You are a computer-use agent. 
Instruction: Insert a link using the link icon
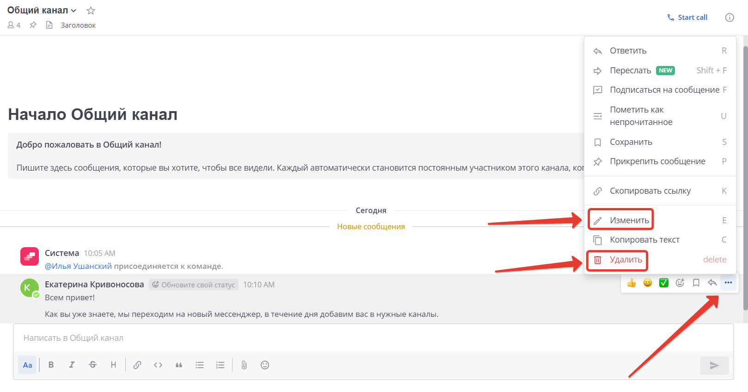[x=137, y=365]
